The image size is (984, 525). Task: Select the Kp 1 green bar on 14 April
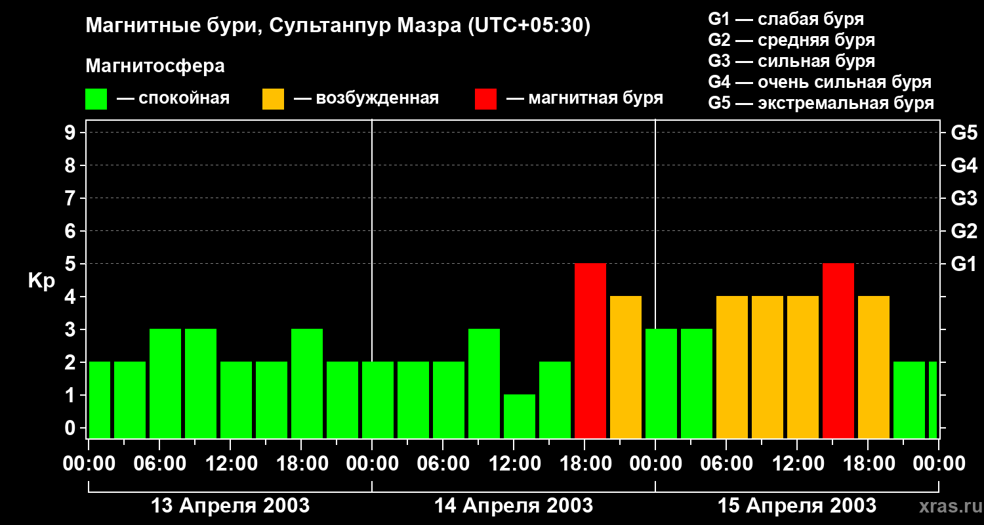520,417
